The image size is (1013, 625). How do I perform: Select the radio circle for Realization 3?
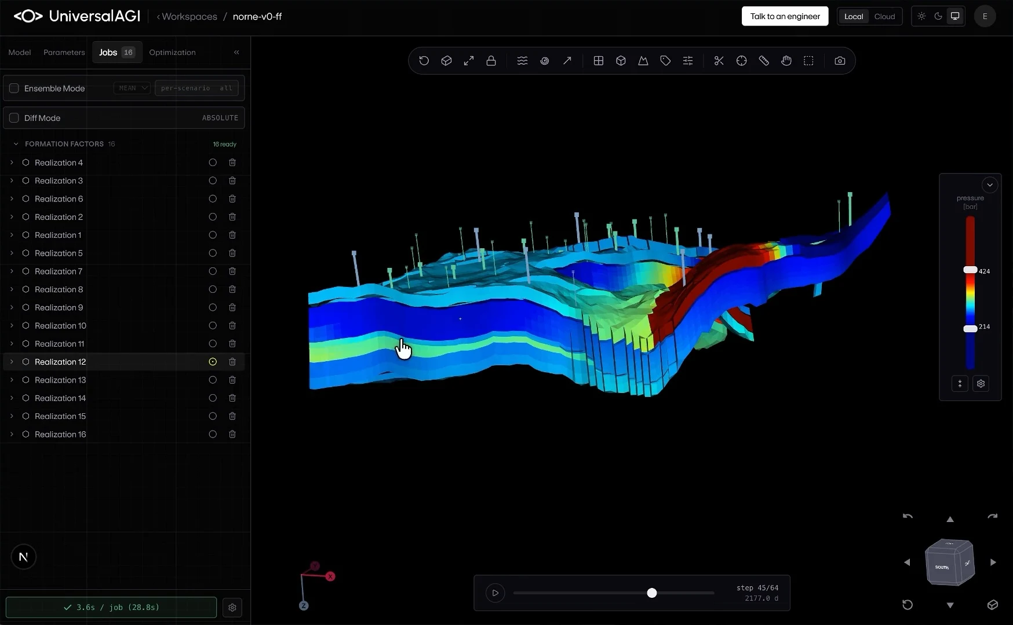(213, 181)
